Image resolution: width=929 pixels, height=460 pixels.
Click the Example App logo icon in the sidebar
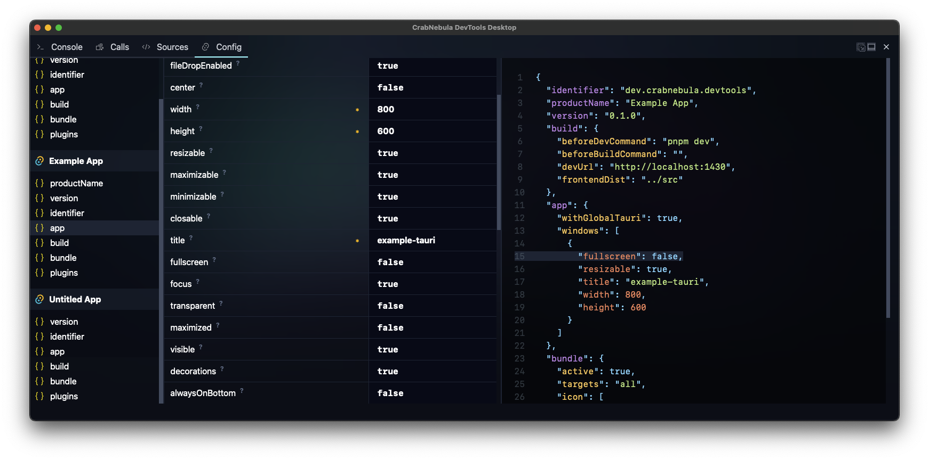39,161
